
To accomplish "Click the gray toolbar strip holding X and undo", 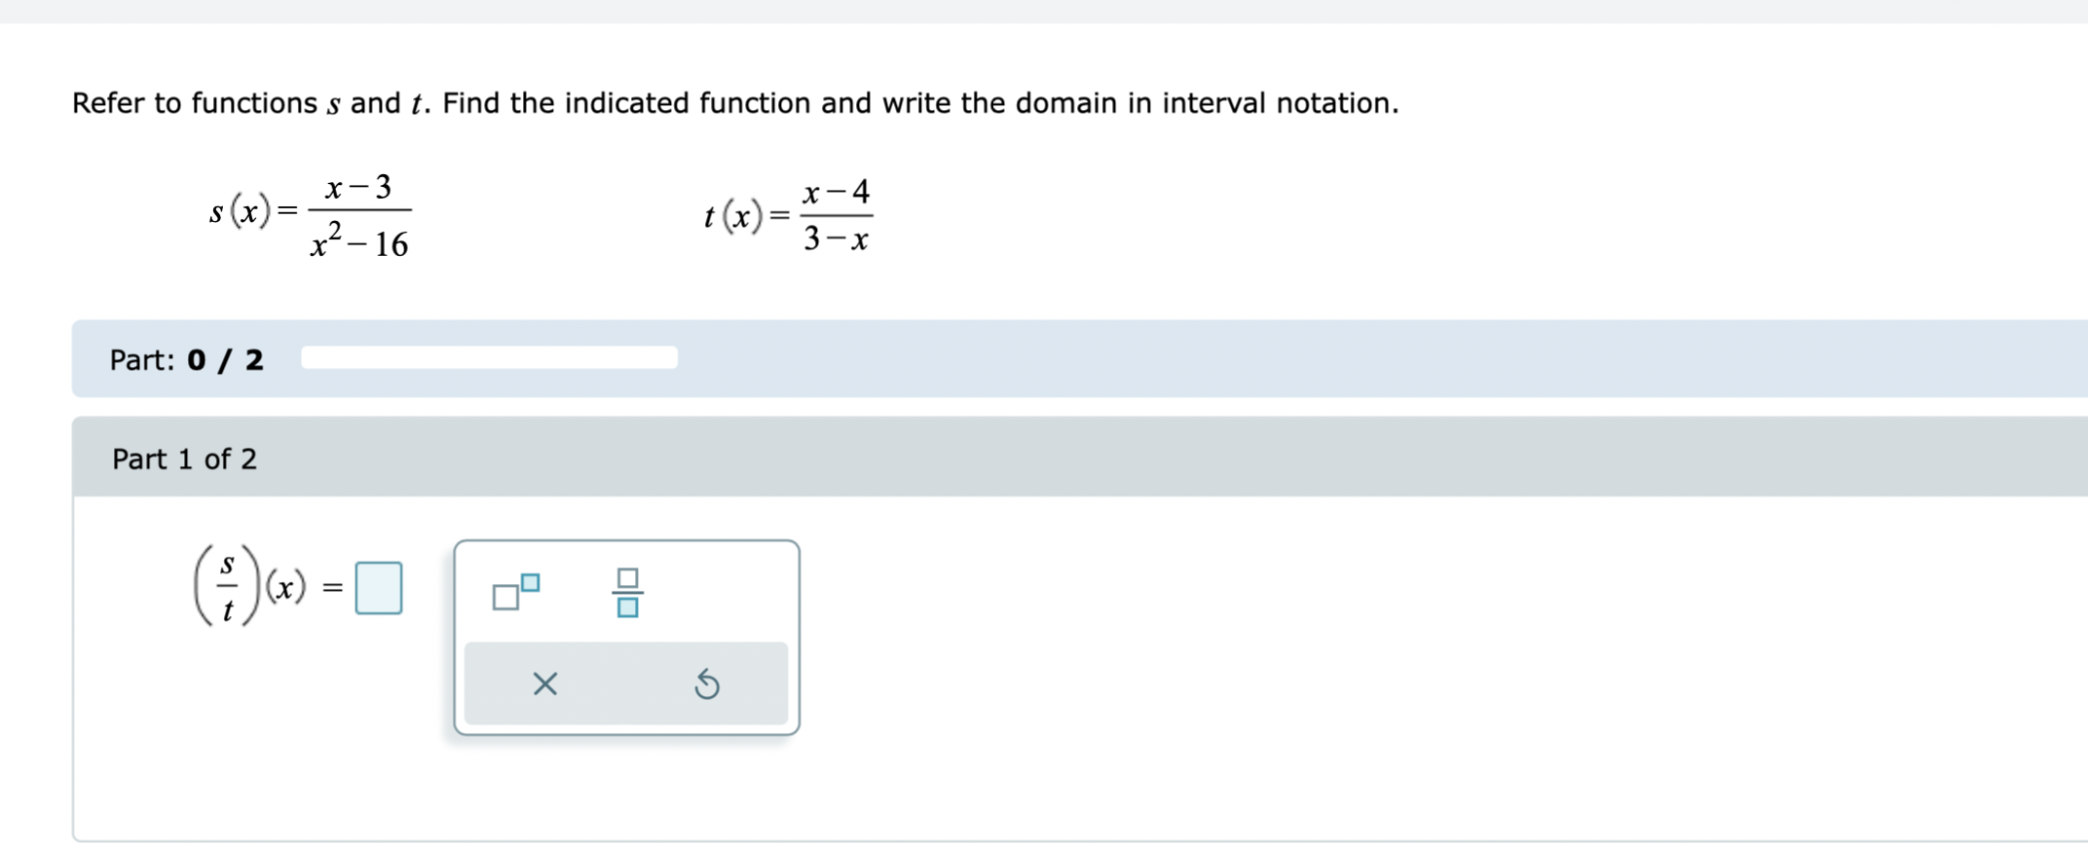I will pyautogui.click(x=626, y=685).
